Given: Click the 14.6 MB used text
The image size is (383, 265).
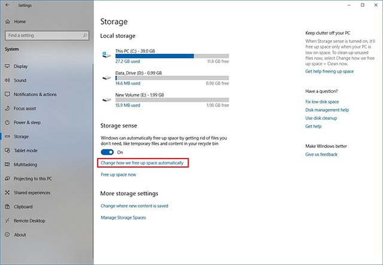Looking at the screenshot, I should pos(127,83).
